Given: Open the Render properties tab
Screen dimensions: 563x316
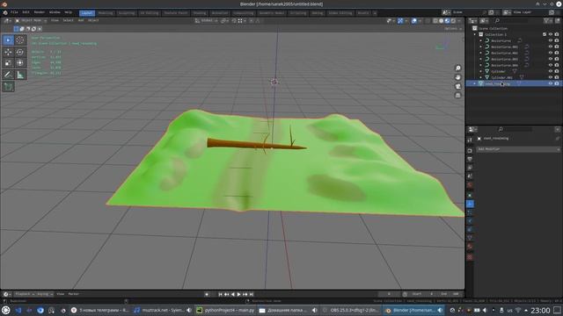Looking at the screenshot, I should [470, 150].
